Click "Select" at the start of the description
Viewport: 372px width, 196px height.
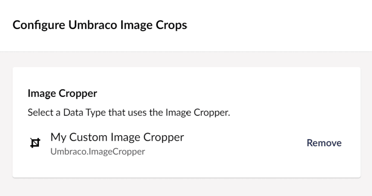(x=40, y=113)
